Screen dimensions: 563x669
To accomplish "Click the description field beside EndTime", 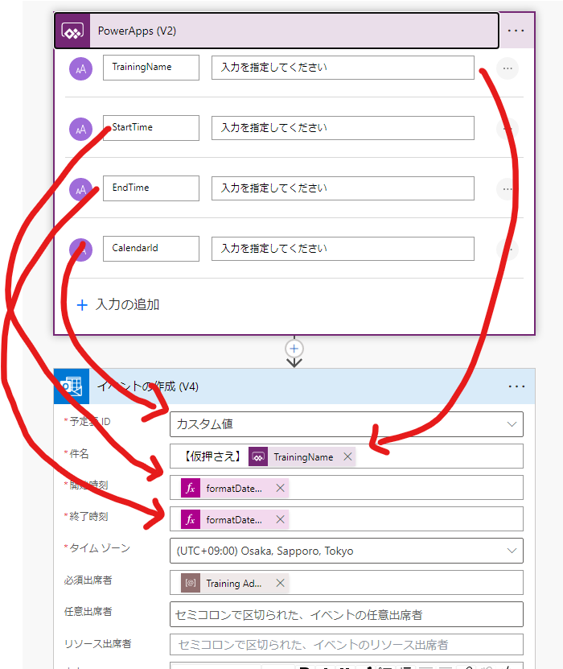I will [343, 188].
